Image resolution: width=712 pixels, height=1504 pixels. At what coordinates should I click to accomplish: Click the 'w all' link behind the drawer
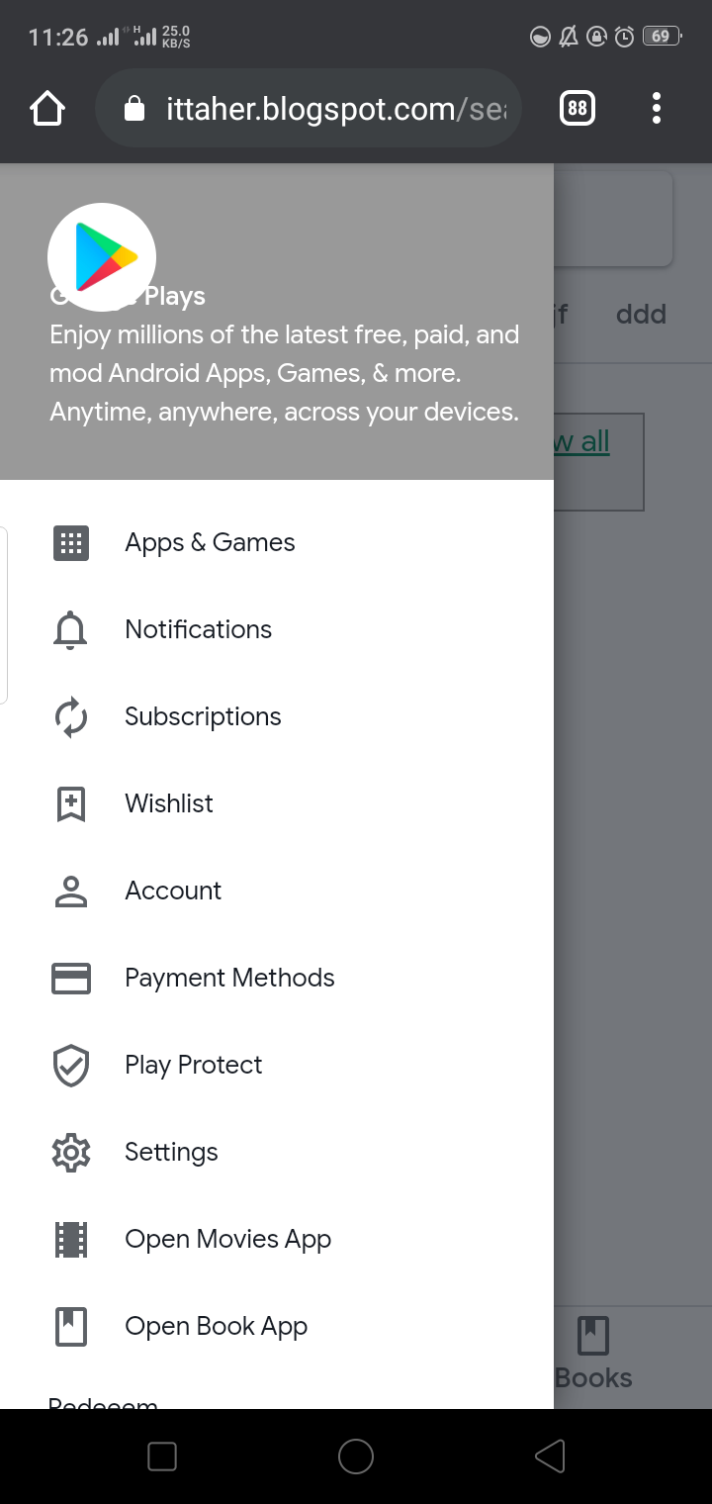coord(583,442)
